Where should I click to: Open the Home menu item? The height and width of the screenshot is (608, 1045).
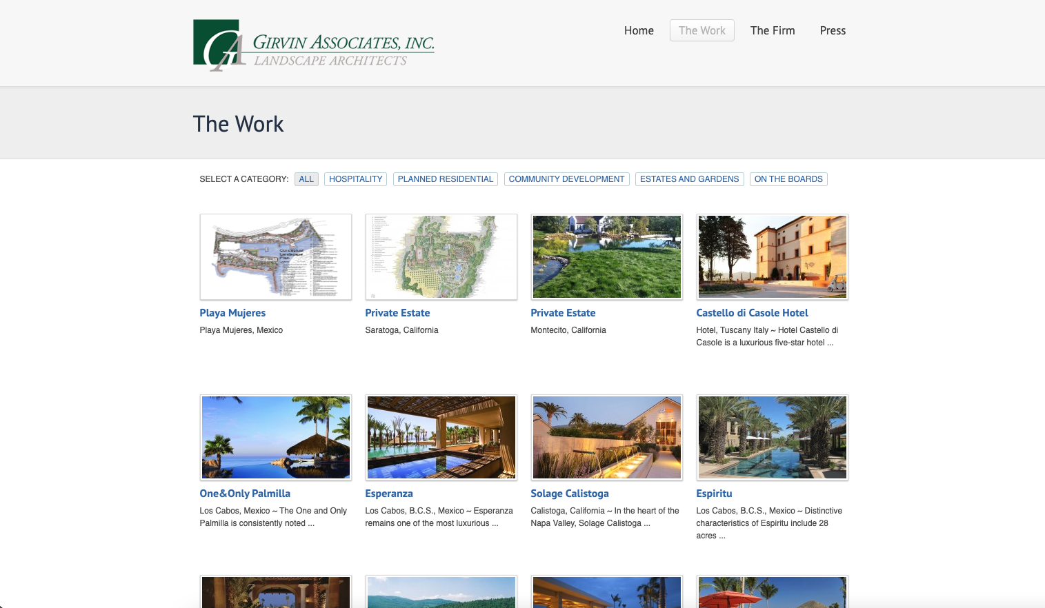639,30
